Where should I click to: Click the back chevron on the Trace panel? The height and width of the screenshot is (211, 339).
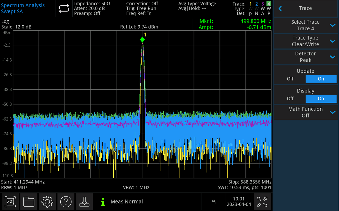tap(280, 8)
